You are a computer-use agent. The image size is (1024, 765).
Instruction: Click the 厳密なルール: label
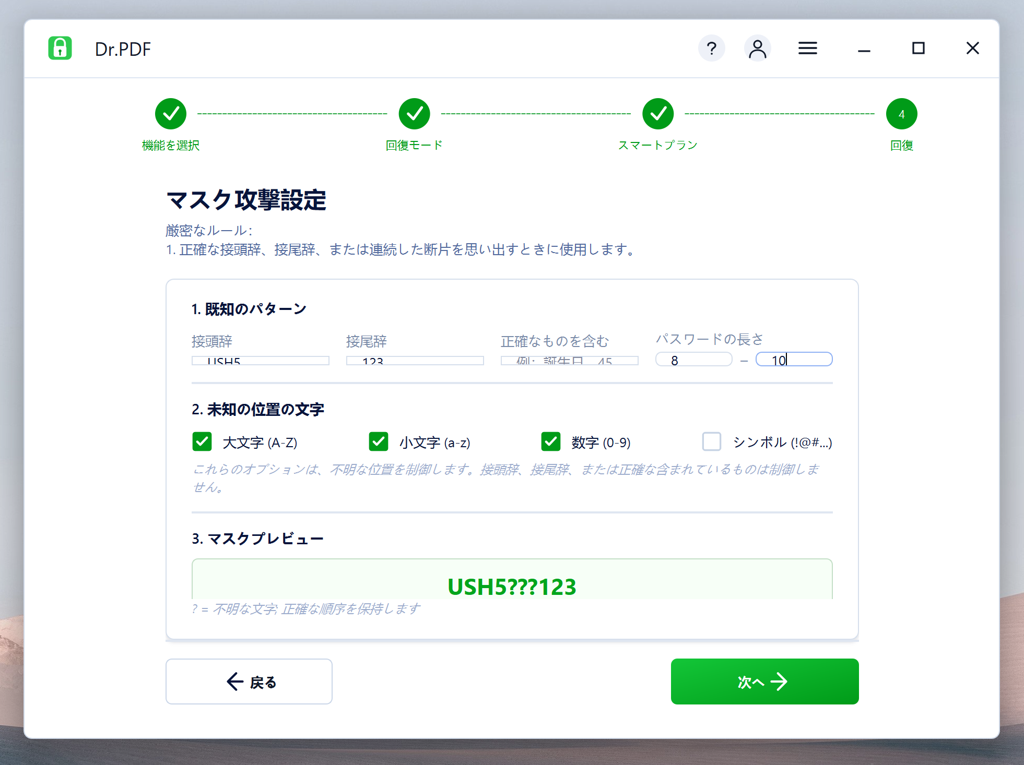209,231
